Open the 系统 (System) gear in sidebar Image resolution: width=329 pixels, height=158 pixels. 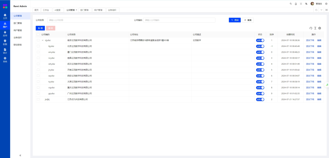pos(5,59)
